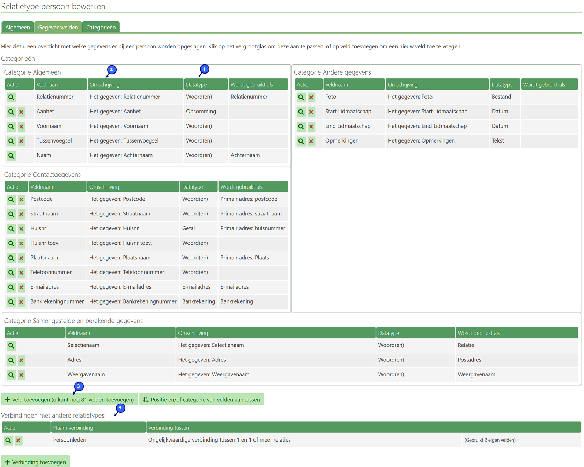The image size is (584, 467).
Task: Delete the Telefoonnummer field
Action: point(21,273)
